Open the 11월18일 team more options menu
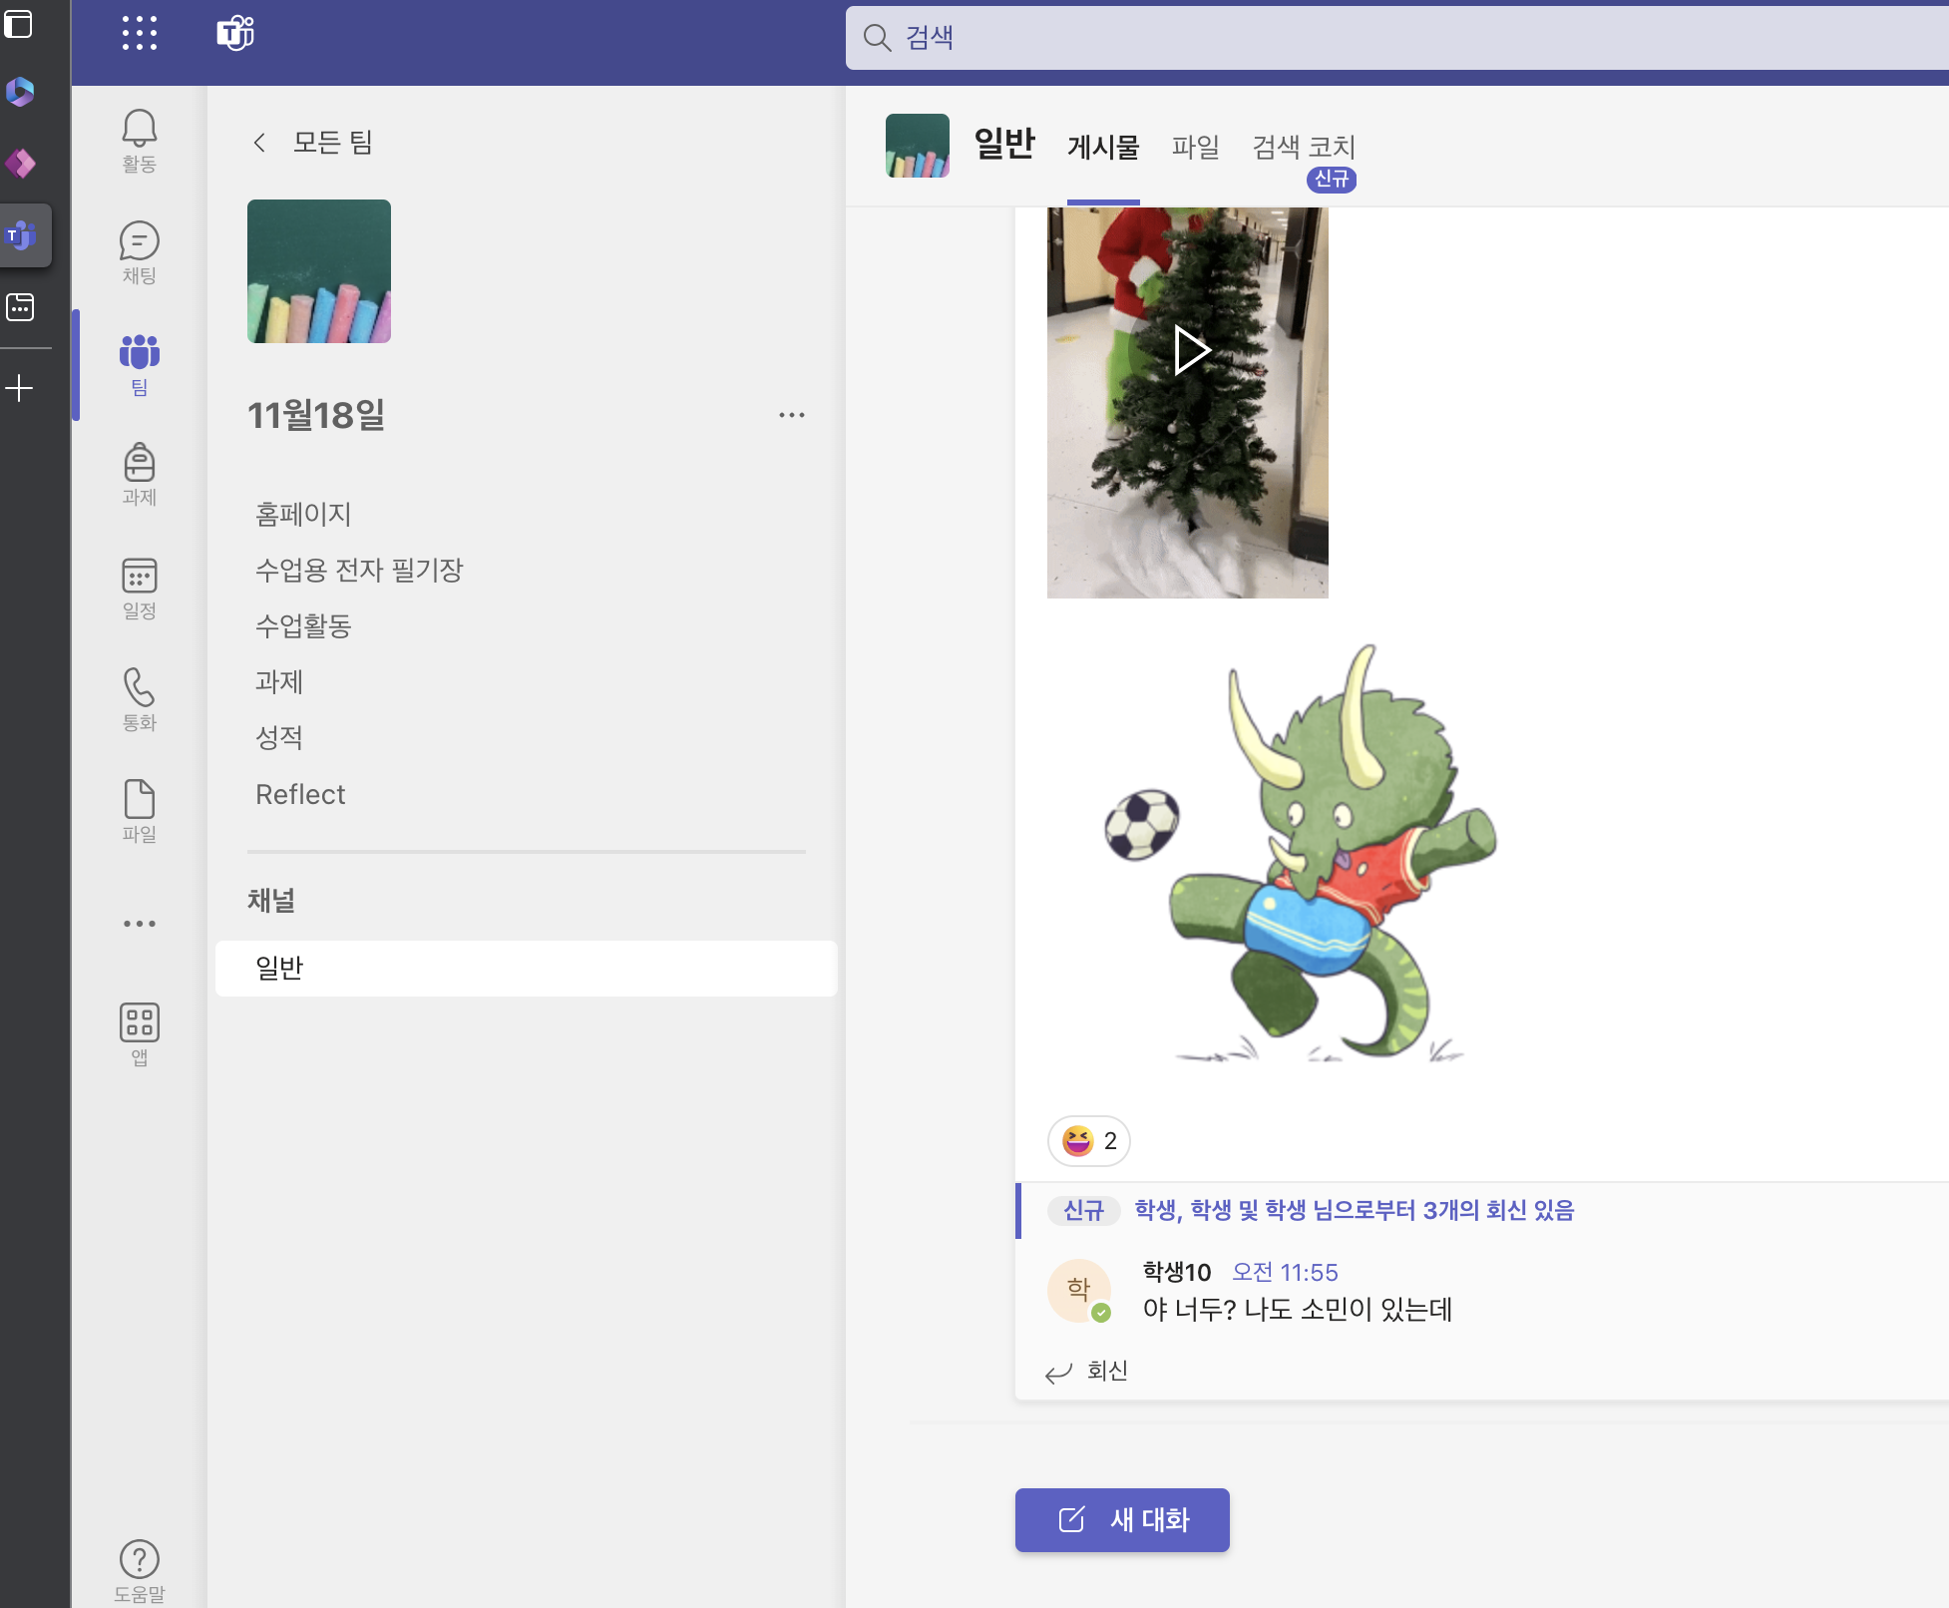This screenshot has width=1949, height=1608. [x=791, y=415]
